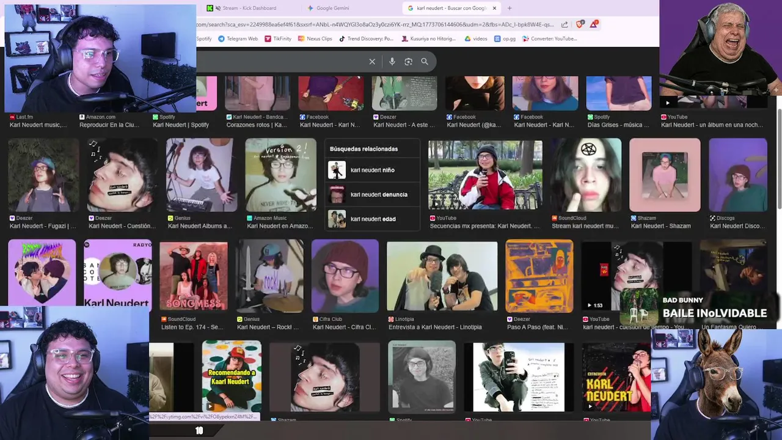This screenshot has height=440, width=782.
Task: Open Karl Neudert - Shazam pink image
Action: [x=665, y=175]
